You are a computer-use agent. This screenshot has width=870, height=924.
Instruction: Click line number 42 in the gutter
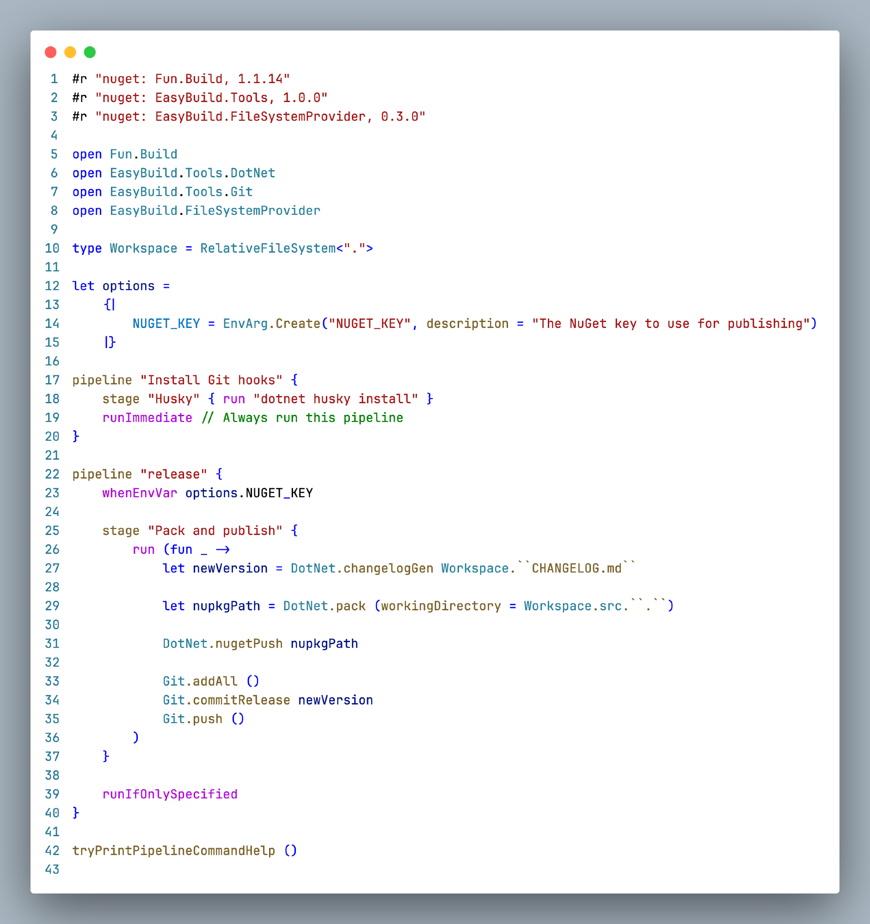click(x=52, y=851)
